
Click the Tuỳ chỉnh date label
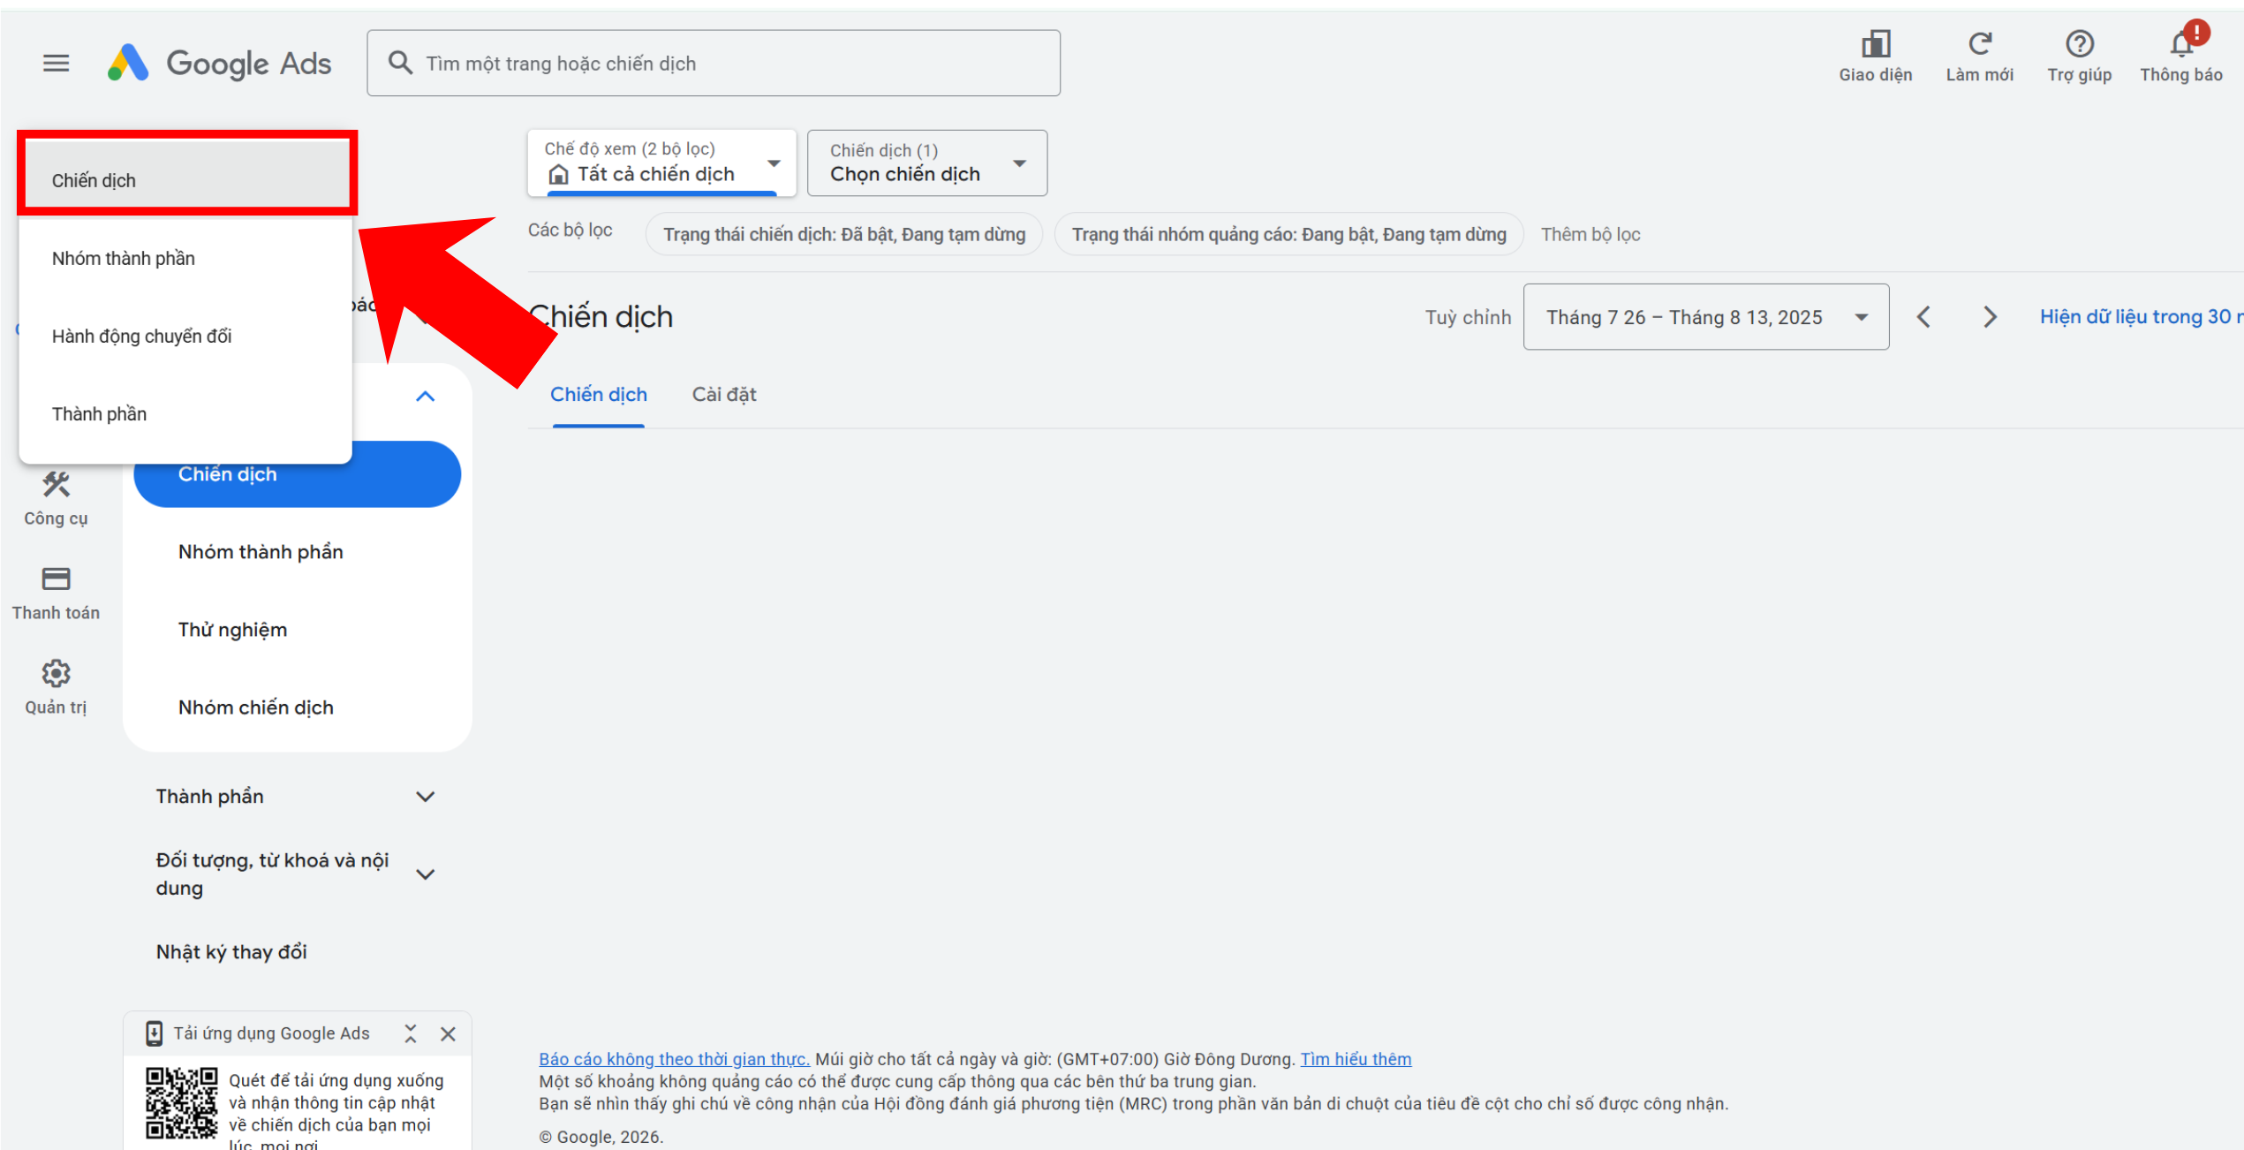point(1468,317)
